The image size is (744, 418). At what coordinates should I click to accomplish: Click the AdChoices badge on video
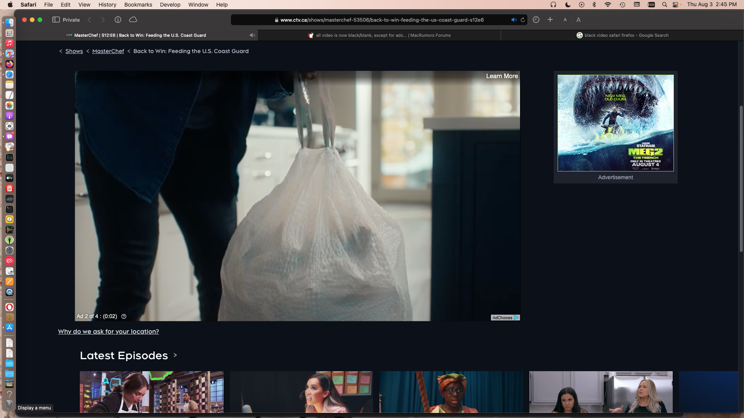[x=505, y=318]
